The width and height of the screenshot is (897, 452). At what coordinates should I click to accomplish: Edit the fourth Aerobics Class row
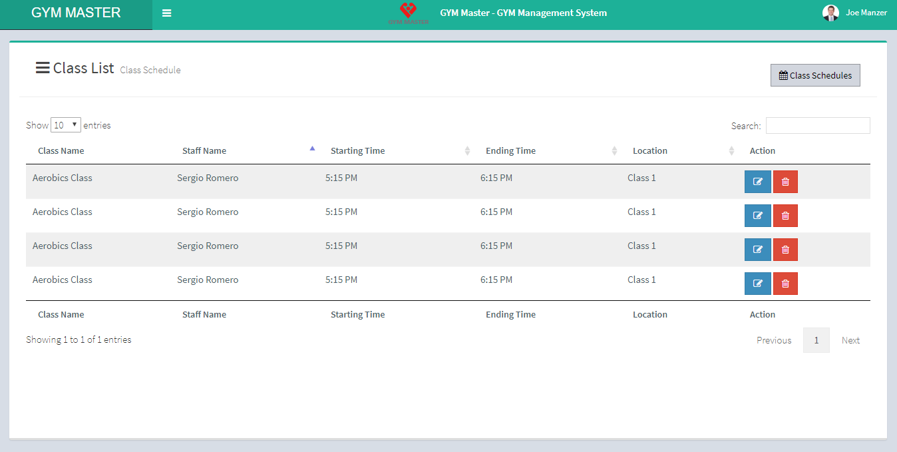coord(757,284)
